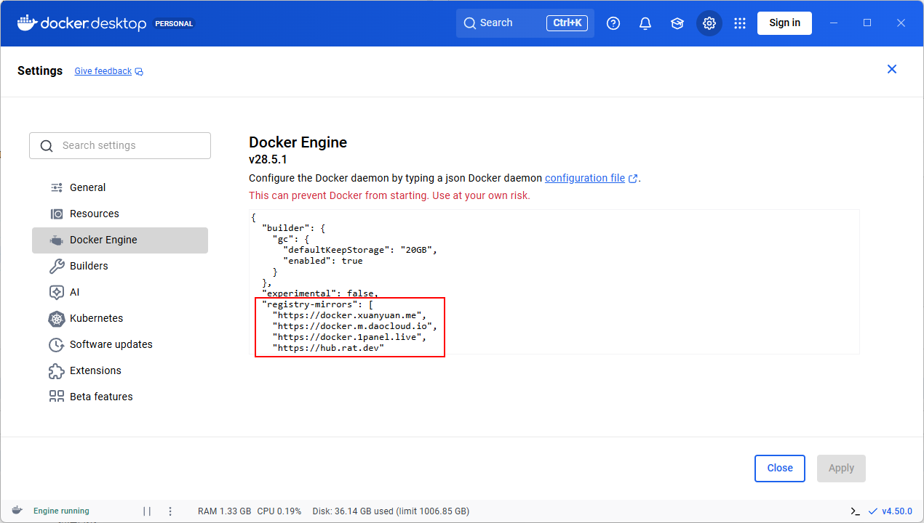Click the PERSONAL plan badge
This screenshot has width=924, height=523.
[174, 23]
